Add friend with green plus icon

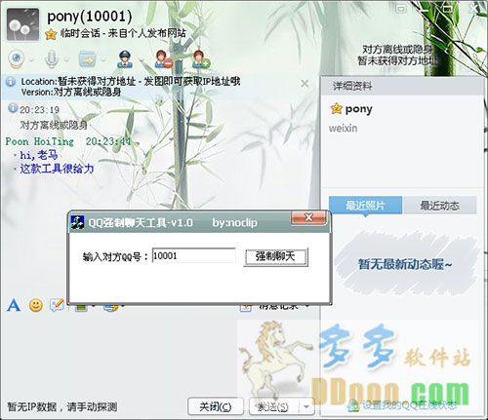tap(201, 59)
